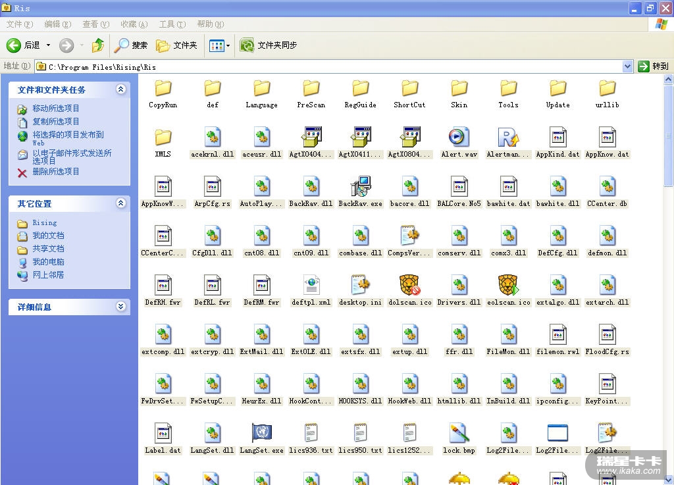Viewport: 674px width, 485px height.
Task: Click the Up folder toolbar icon
Action: coord(98,45)
